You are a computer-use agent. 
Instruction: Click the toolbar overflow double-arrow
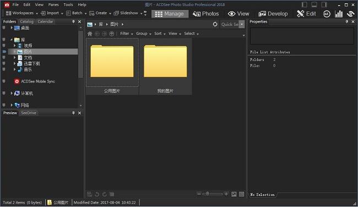pyautogui.click(x=145, y=13)
